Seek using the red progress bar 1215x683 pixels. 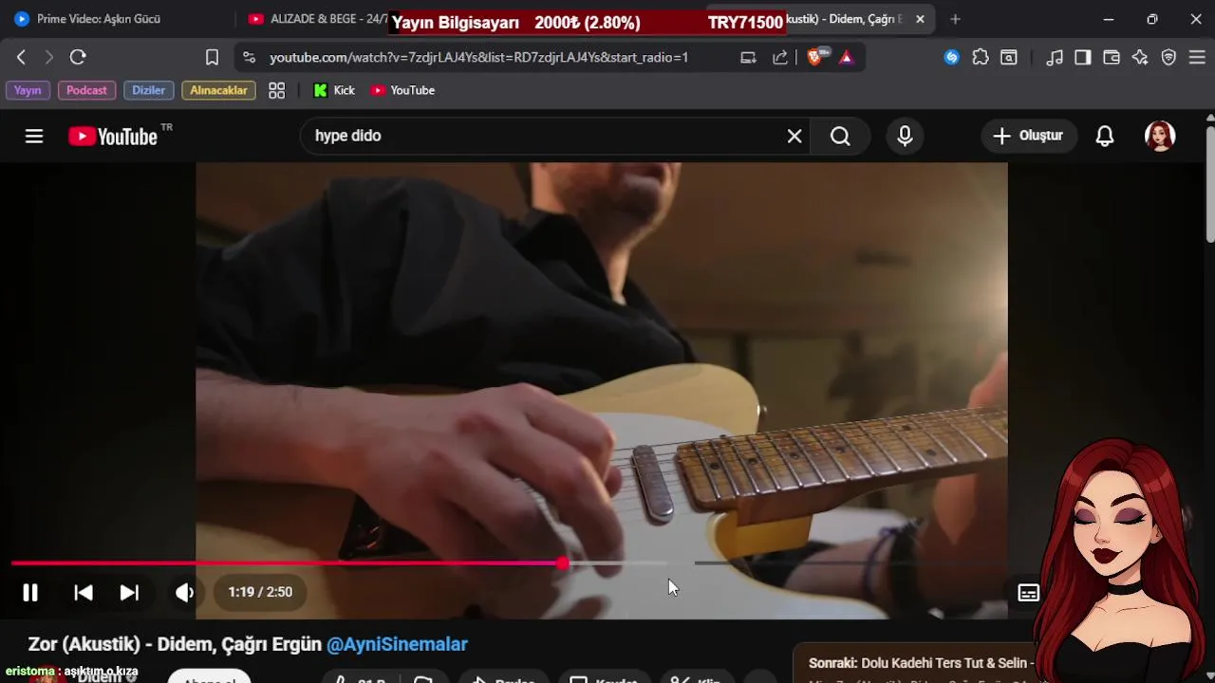[x=285, y=563]
